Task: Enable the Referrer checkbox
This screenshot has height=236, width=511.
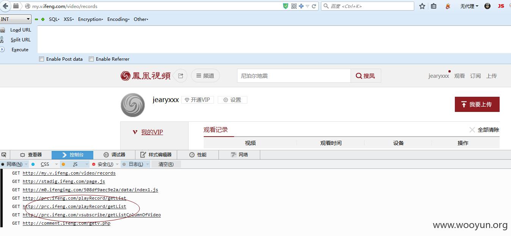Action: tap(91, 59)
